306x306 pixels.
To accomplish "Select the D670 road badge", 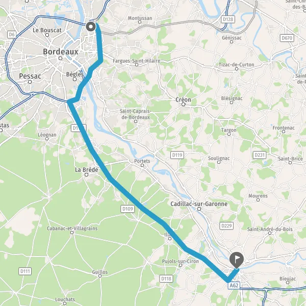I will [287, 38].
